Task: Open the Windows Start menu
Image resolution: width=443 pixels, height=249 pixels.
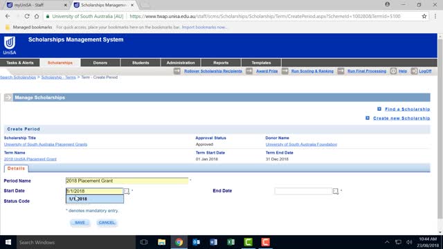Action: pos(8,242)
